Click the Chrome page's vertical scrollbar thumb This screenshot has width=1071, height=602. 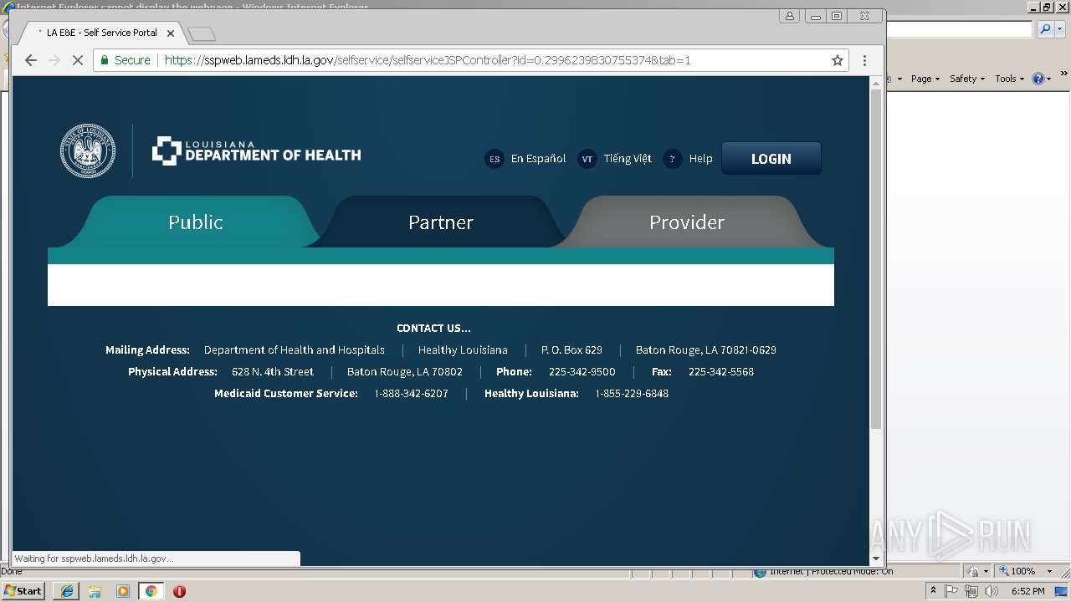(876, 259)
